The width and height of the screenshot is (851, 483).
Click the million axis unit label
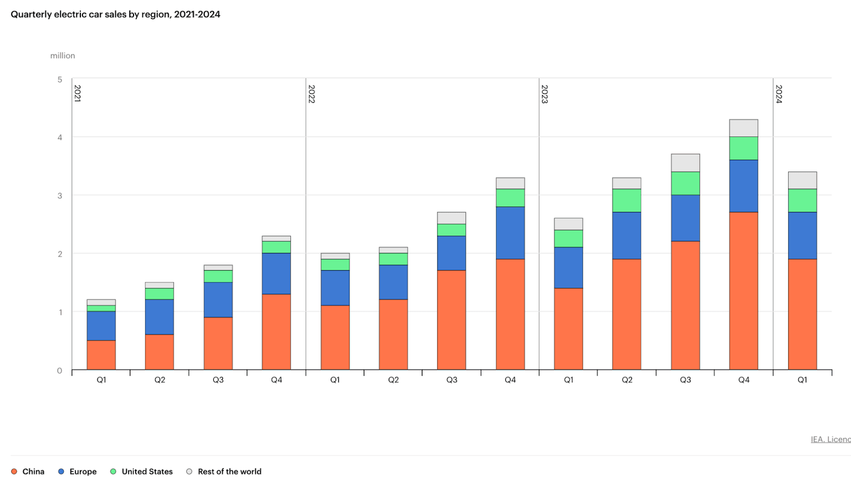pos(63,55)
